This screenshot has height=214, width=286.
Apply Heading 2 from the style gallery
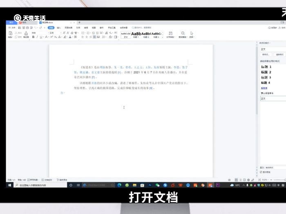pyautogui.click(x=146, y=35)
